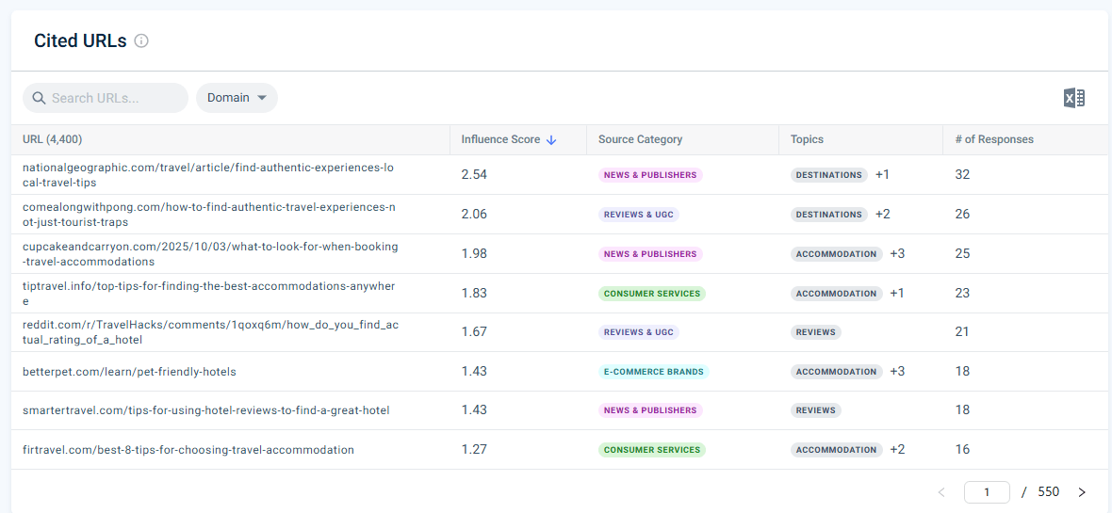1112x513 pixels.
Task: Open the tiptravel.info URL
Action: [208, 294]
